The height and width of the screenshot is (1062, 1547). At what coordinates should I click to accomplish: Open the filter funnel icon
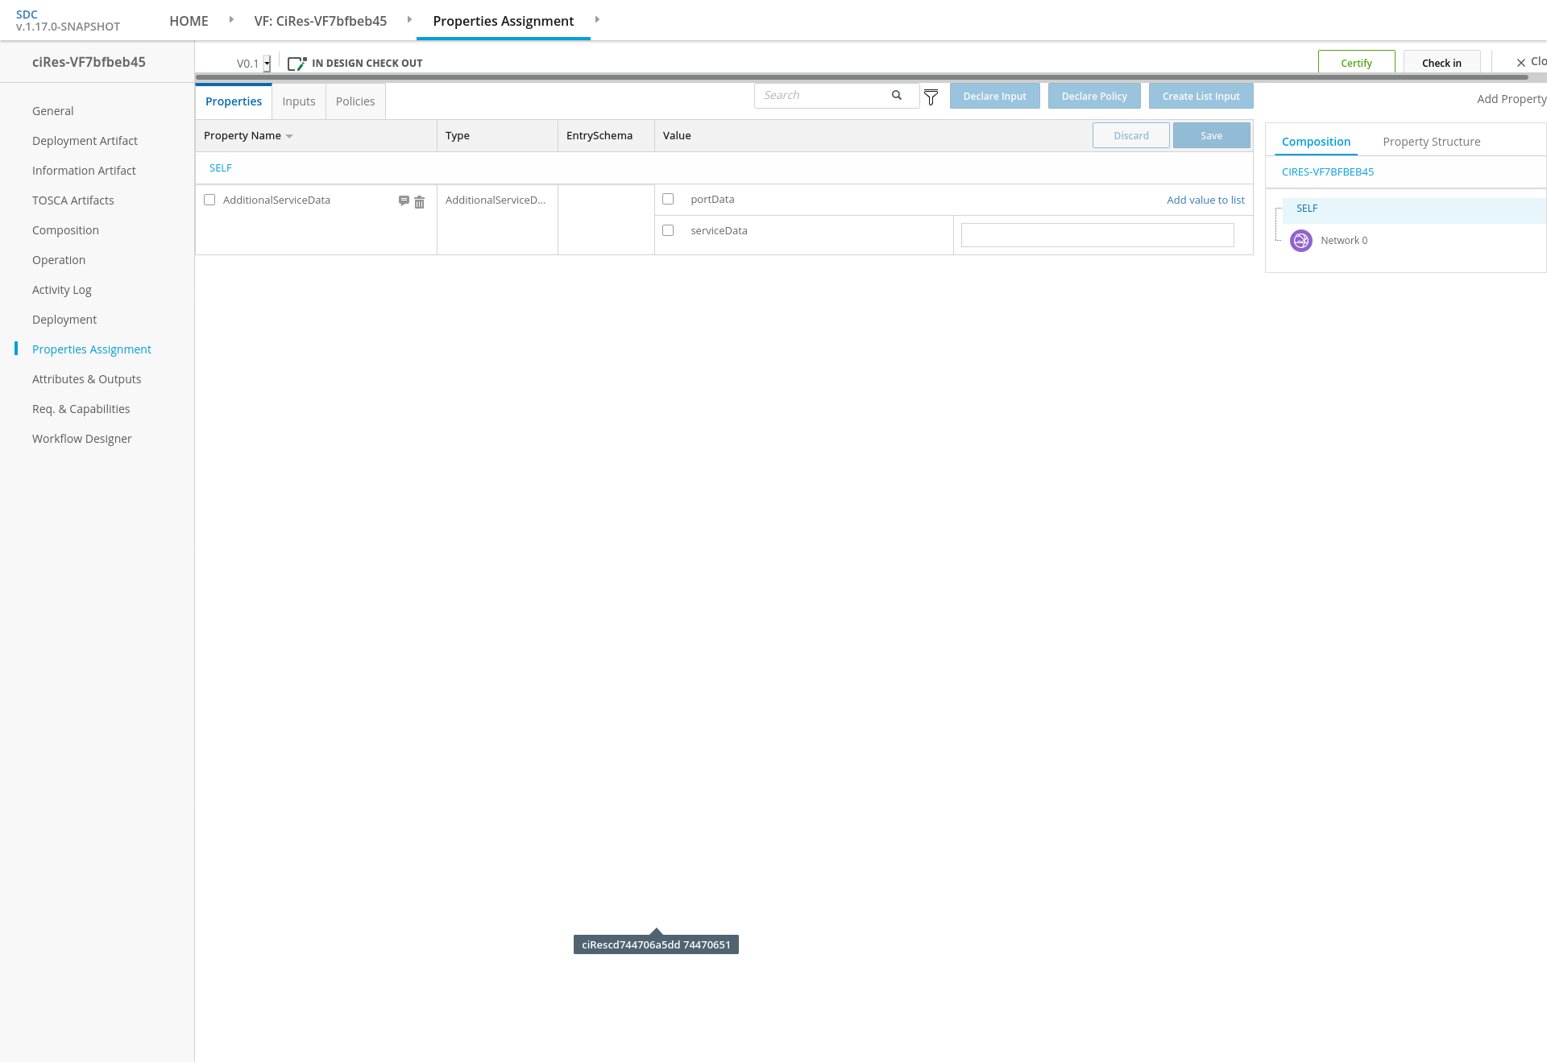click(931, 97)
